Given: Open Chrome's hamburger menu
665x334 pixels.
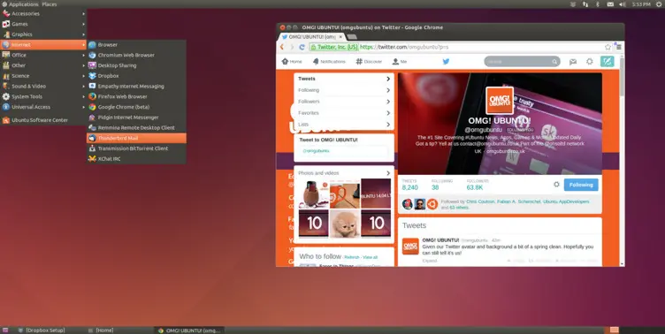Looking at the screenshot, I should [619, 47].
